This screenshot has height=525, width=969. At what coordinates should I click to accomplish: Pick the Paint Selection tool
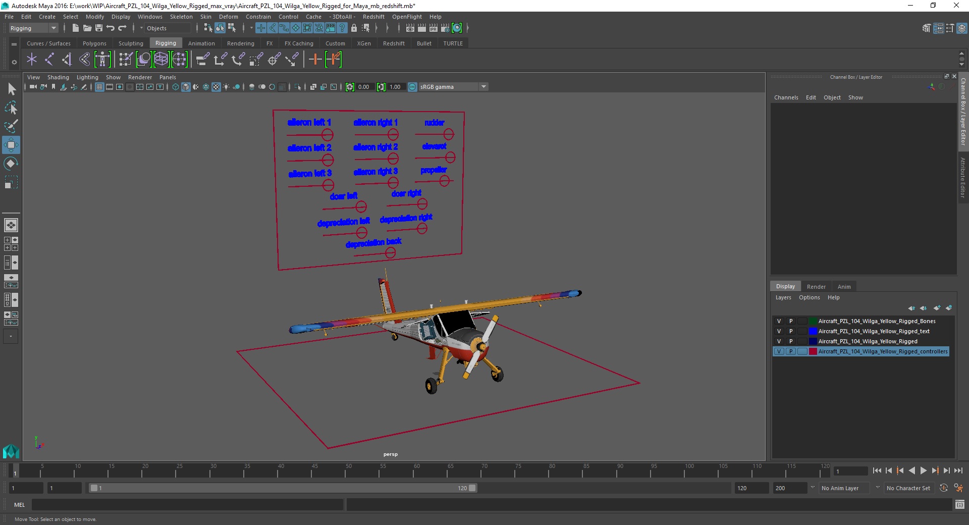pyautogui.click(x=11, y=126)
